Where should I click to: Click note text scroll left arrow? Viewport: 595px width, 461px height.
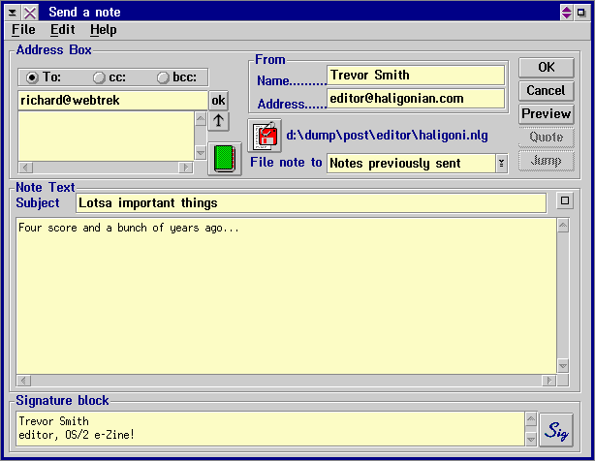(x=23, y=381)
